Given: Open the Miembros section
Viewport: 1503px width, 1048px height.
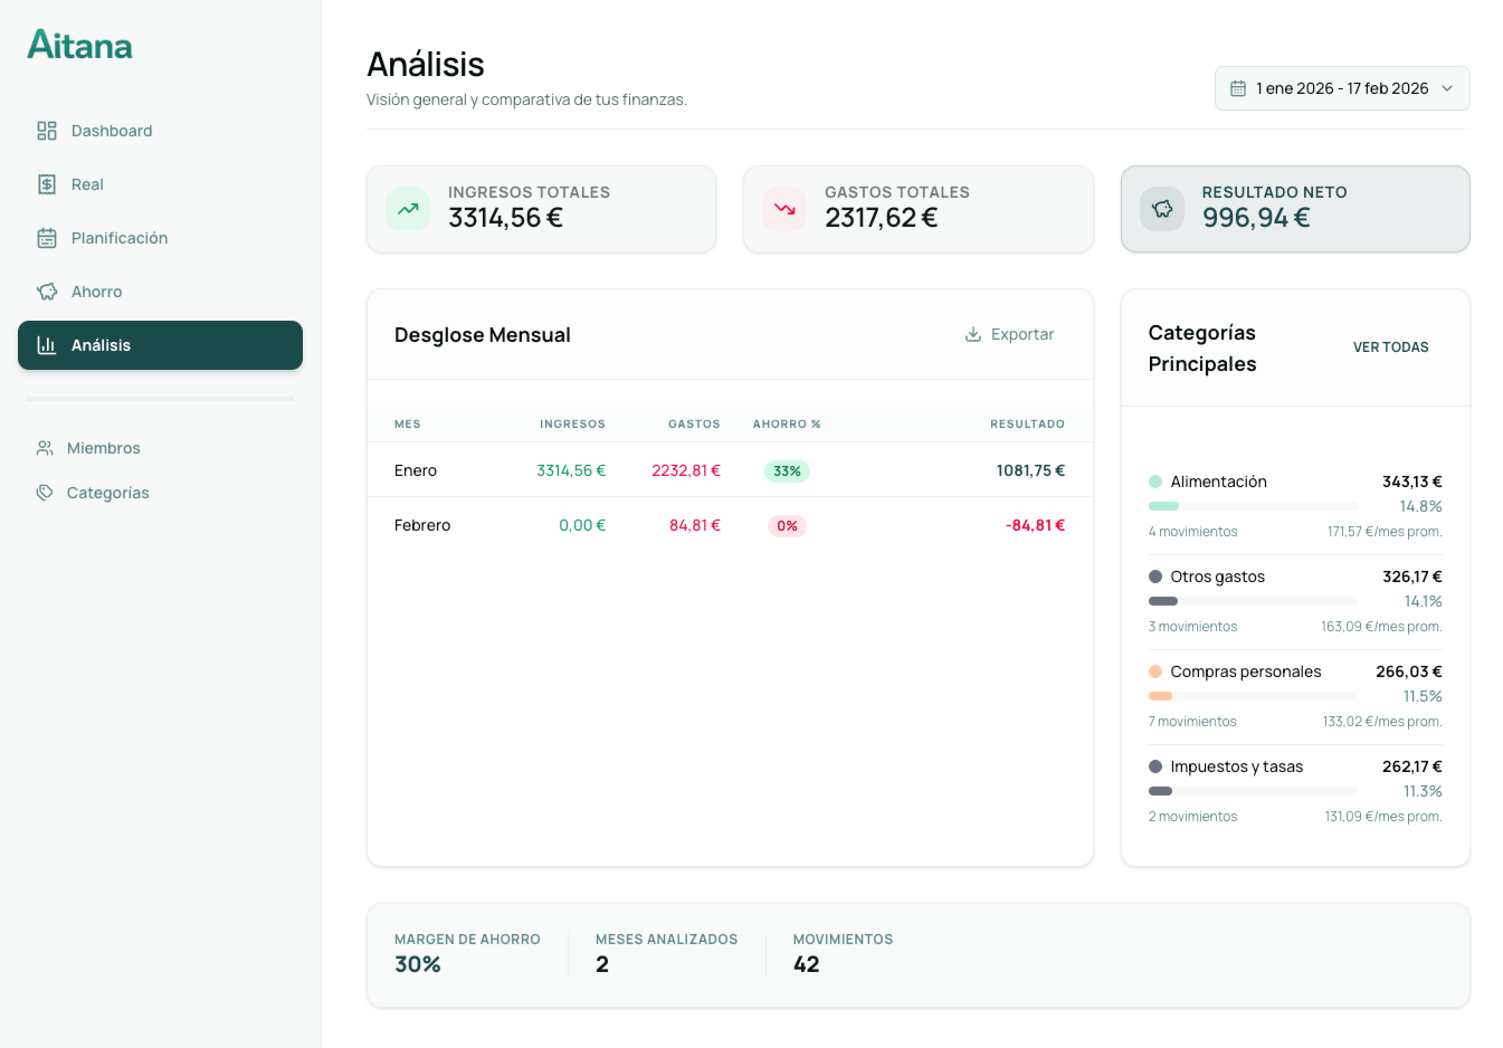Looking at the screenshot, I should click(x=103, y=449).
